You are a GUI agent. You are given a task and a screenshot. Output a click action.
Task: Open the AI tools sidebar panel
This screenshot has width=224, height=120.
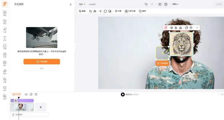coord(5,30)
